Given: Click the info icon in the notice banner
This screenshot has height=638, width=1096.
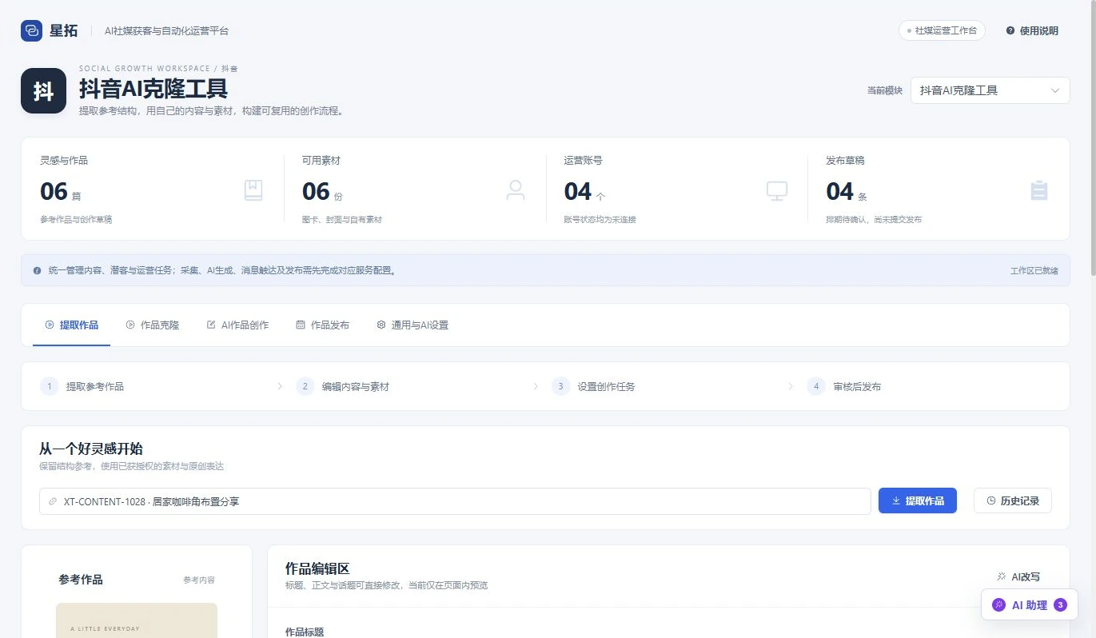Looking at the screenshot, I should pyautogui.click(x=37, y=271).
